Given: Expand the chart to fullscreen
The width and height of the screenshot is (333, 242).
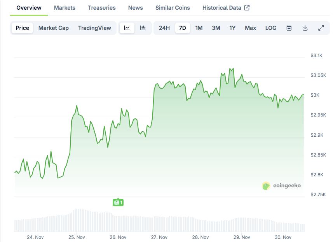Looking at the screenshot, I should click(321, 28).
